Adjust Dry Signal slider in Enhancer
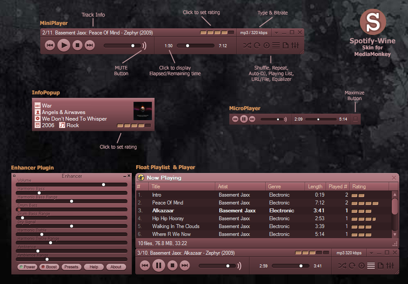Screen dimensions: 408x284 coord(71,226)
